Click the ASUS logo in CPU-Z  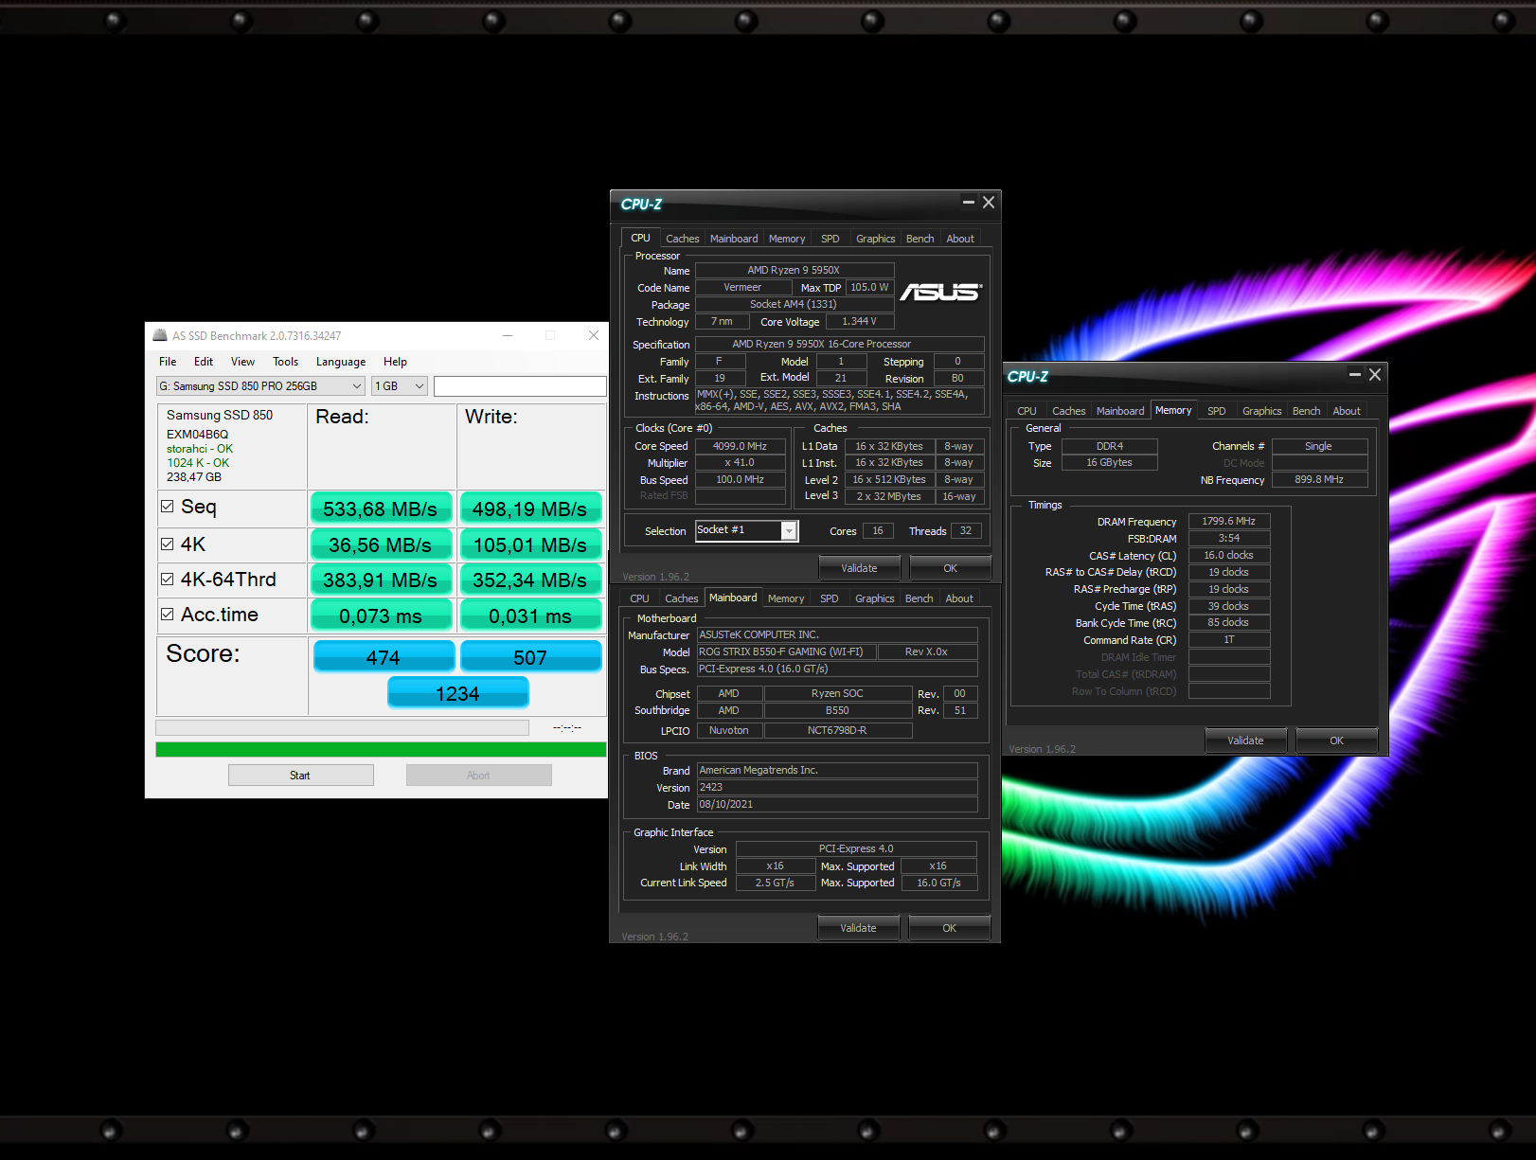pos(940,293)
